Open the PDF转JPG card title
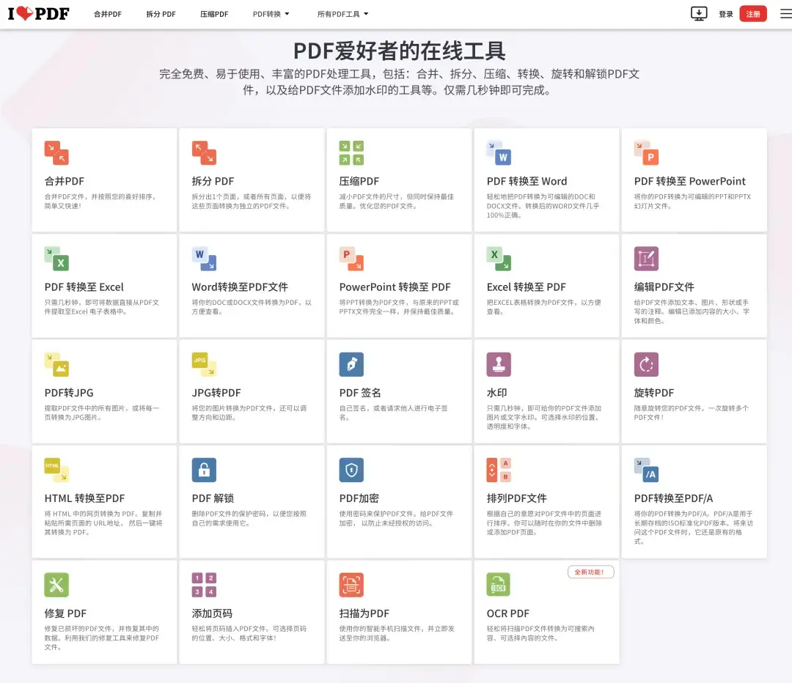Image resolution: width=792 pixels, height=683 pixels. click(x=69, y=393)
